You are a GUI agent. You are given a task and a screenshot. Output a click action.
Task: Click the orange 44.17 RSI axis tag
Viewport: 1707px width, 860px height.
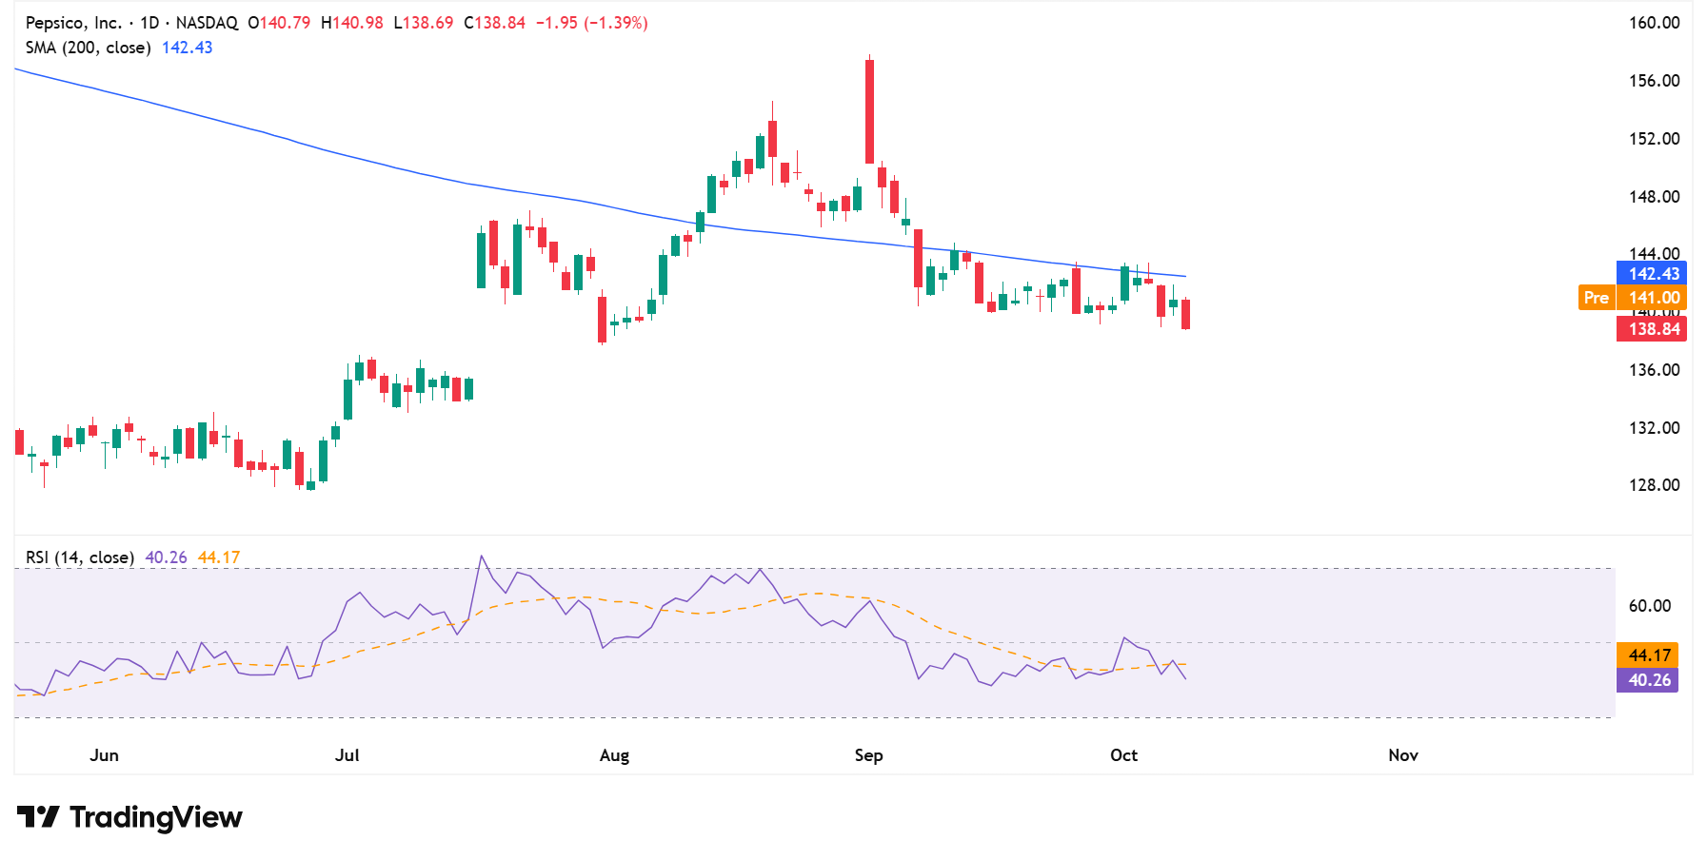(x=1648, y=655)
